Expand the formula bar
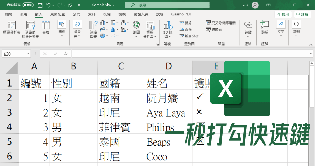Image resolution: width=315 pixels, height=166 pixels. [311, 54]
